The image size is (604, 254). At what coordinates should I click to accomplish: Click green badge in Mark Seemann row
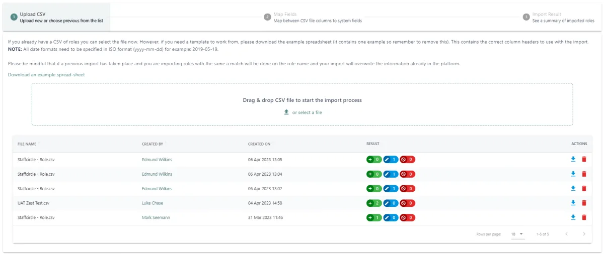coord(374,218)
